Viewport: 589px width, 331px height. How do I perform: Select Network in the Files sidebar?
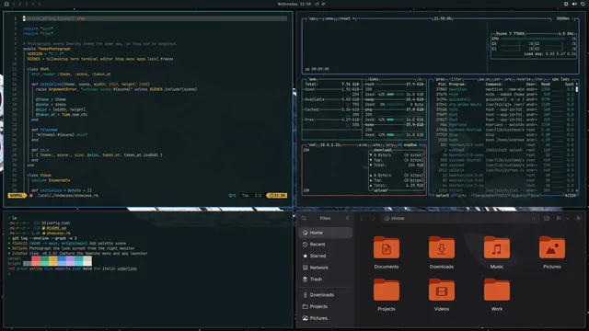point(325,268)
